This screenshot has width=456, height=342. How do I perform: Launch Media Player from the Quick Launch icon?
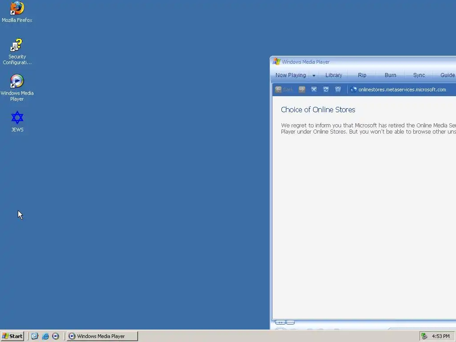tap(56, 336)
